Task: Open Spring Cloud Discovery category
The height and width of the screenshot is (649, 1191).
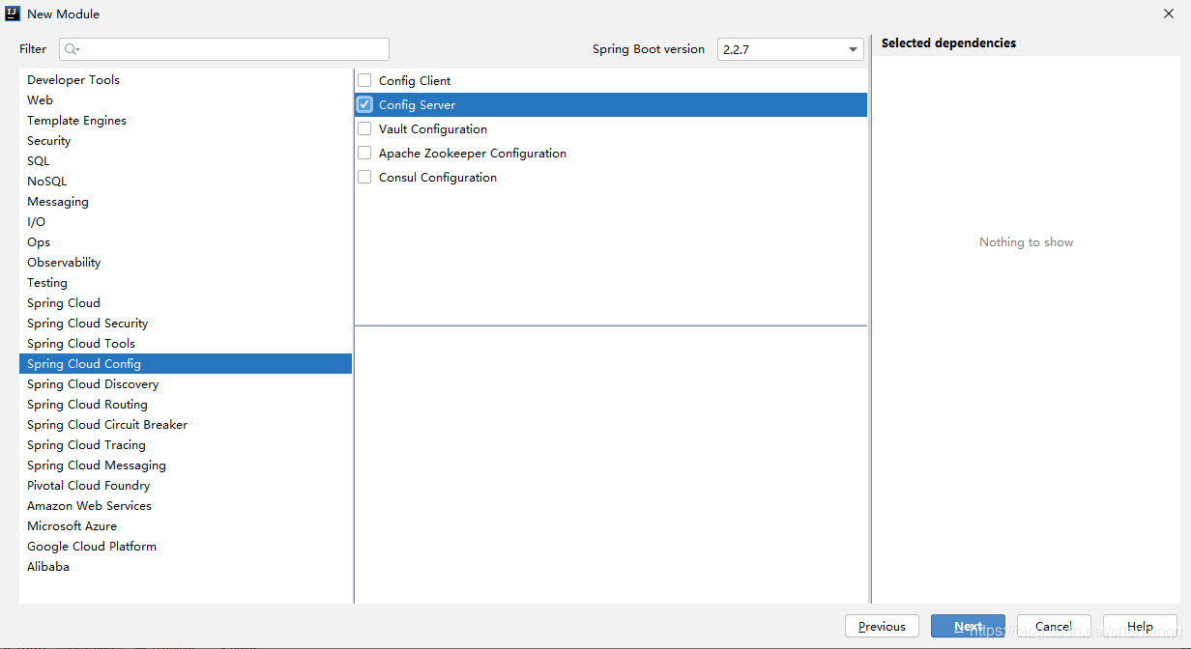Action: pyautogui.click(x=186, y=384)
